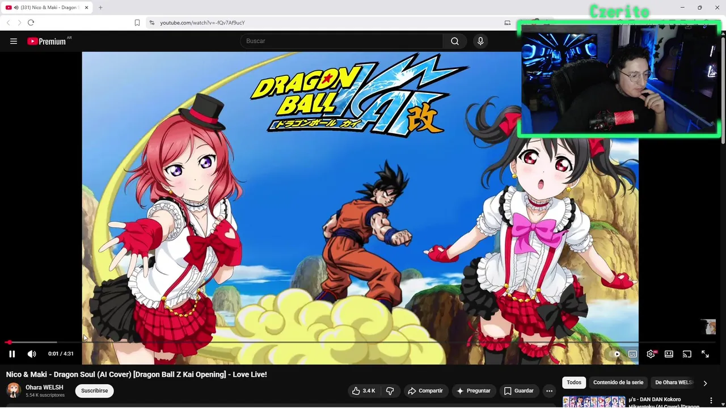726x408 pixels.
Task: Share the video via Compartir
Action: (425, 391)
